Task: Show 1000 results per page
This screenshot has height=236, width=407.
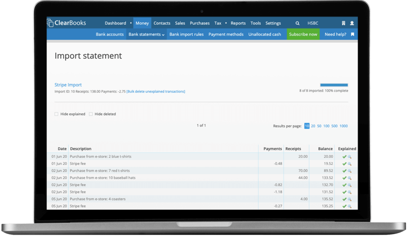Action: coord(343,126)
